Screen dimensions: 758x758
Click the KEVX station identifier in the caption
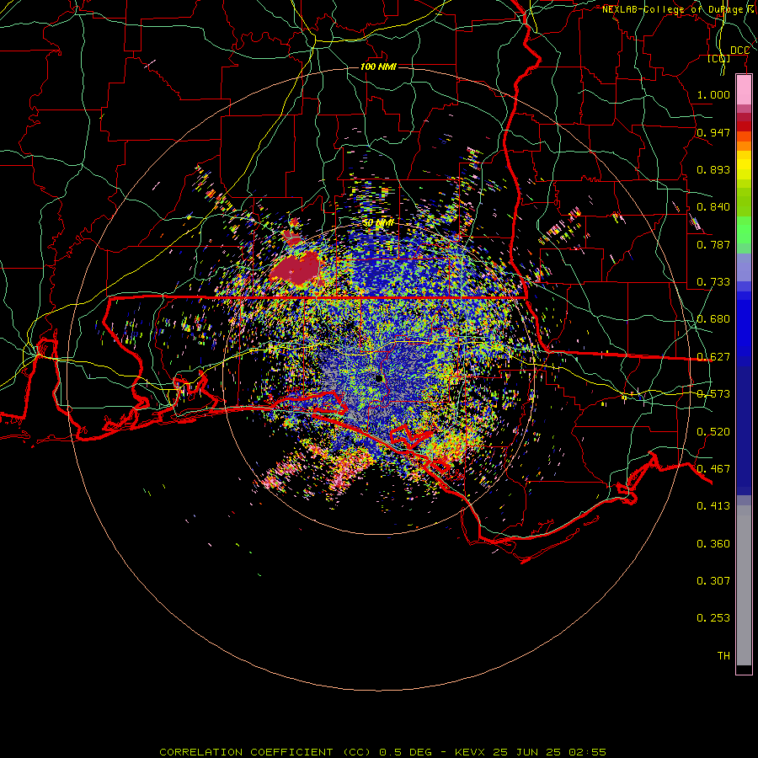click(x=472, y=752)
